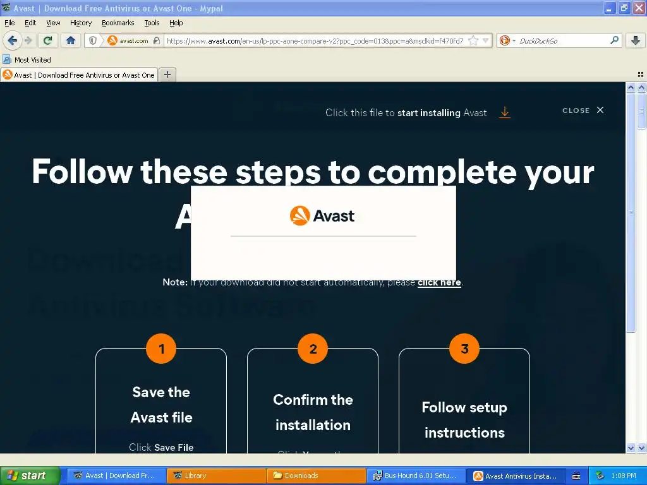
Task: Click the Most Visited bookmarks icon
Action: [x=6, y=59]
